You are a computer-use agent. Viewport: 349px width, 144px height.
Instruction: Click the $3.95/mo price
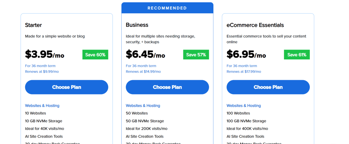click(x=44, y=54)
